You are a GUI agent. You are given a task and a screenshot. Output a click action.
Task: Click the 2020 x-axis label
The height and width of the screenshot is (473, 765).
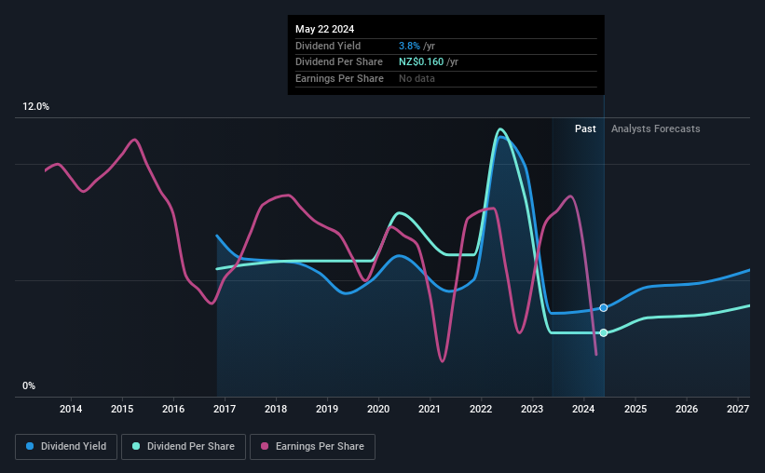tap(378, 409)
